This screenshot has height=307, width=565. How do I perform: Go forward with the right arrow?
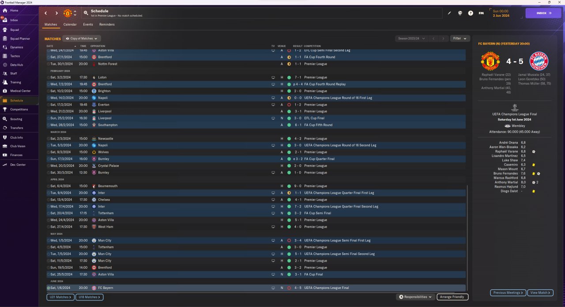point(56,13)
